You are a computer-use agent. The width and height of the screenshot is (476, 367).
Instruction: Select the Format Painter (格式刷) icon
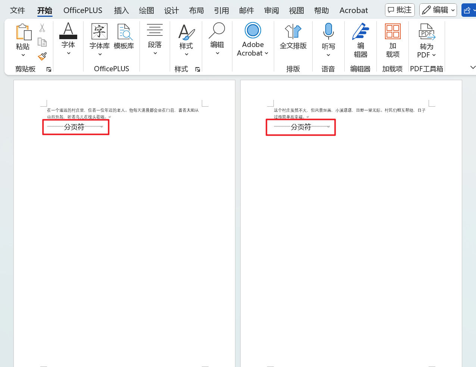[x=42, y=56]
